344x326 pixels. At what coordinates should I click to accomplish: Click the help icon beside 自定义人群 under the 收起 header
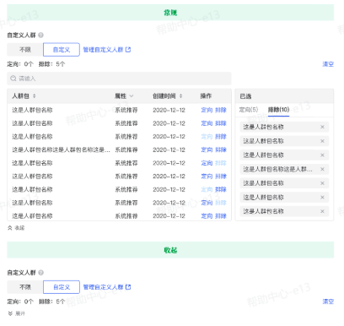40,273
